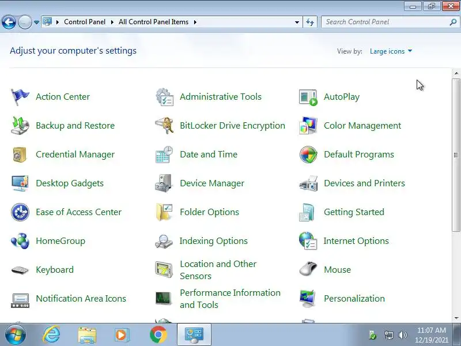Viewport: 461px width, 346px height.
Task: Click the Folder Options link text
Action: 209,212
